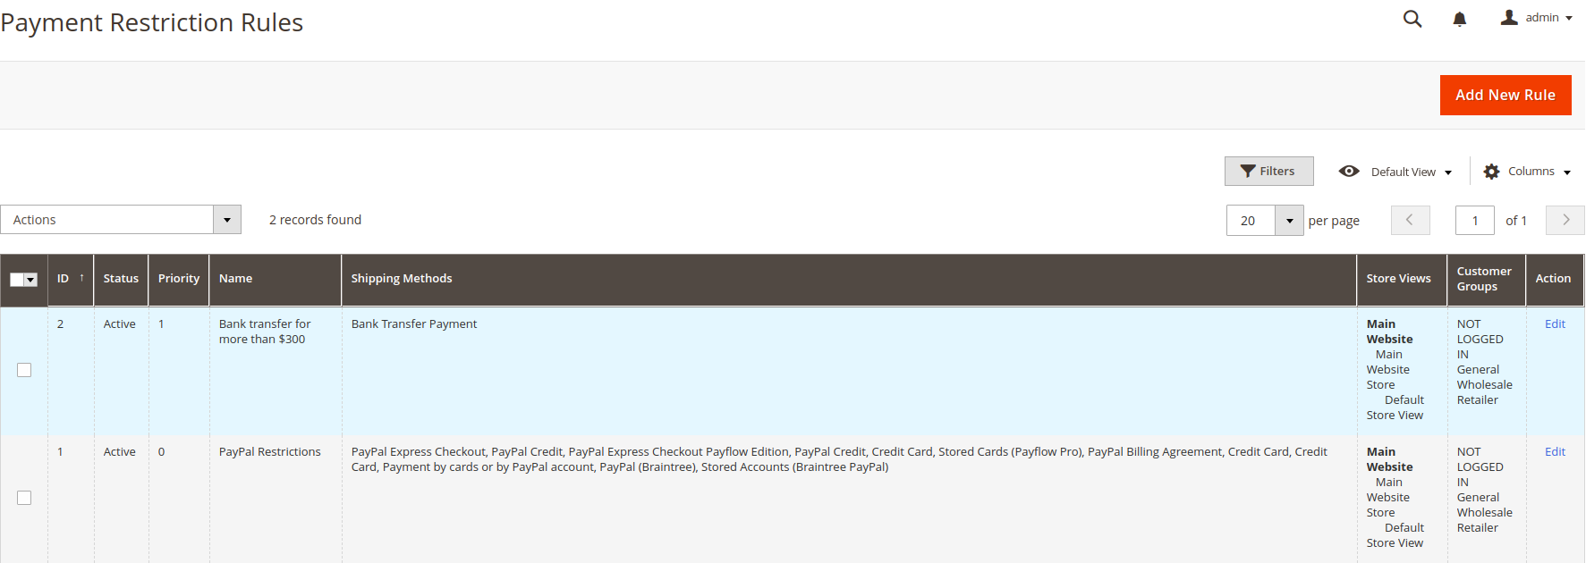This screenshot has height=563, width=1586.
Task: Click the Payment Restriction Rules page title
Action: (x=152, y=22)
